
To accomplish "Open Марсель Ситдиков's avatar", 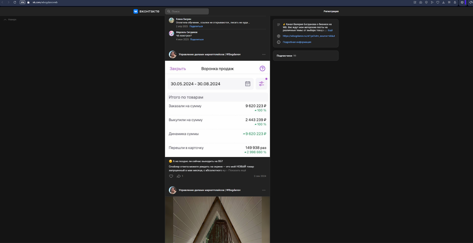I will (x=171, y=33).
